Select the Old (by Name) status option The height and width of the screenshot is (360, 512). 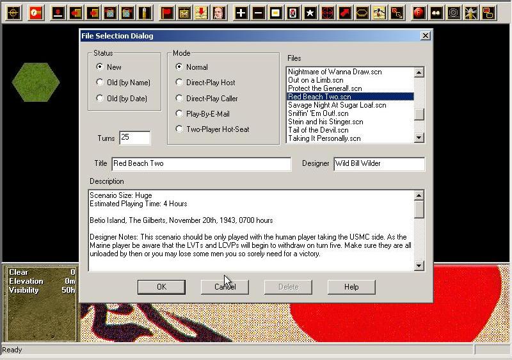(x=99, y=83)
